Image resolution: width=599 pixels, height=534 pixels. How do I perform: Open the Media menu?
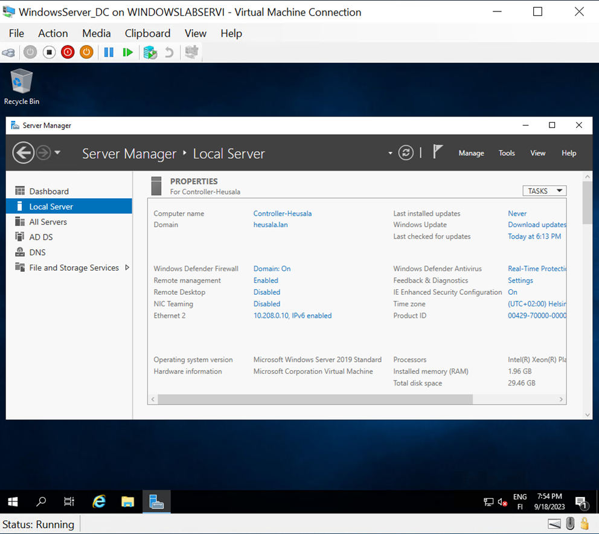(96, 33)
